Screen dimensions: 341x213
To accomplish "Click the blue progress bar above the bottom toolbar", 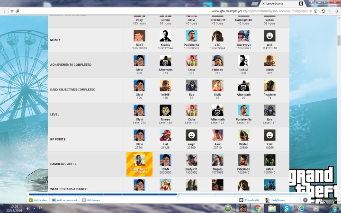I will tap(103, 194).
